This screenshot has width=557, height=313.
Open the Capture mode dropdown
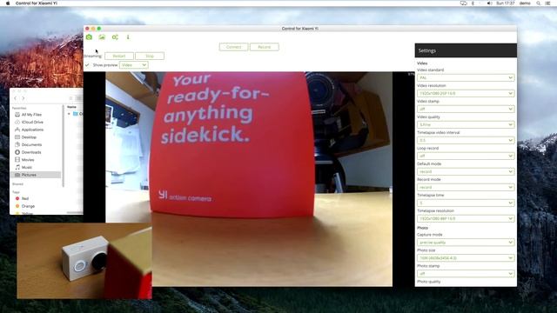466,242
